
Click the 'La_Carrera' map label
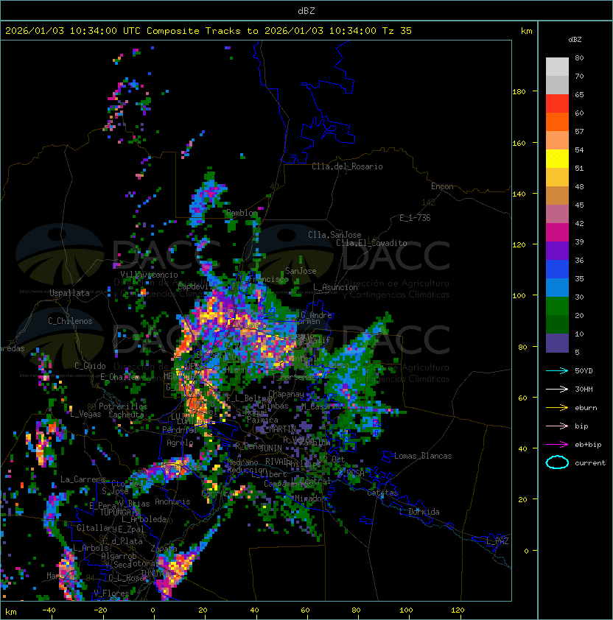(x=83, y=479)
